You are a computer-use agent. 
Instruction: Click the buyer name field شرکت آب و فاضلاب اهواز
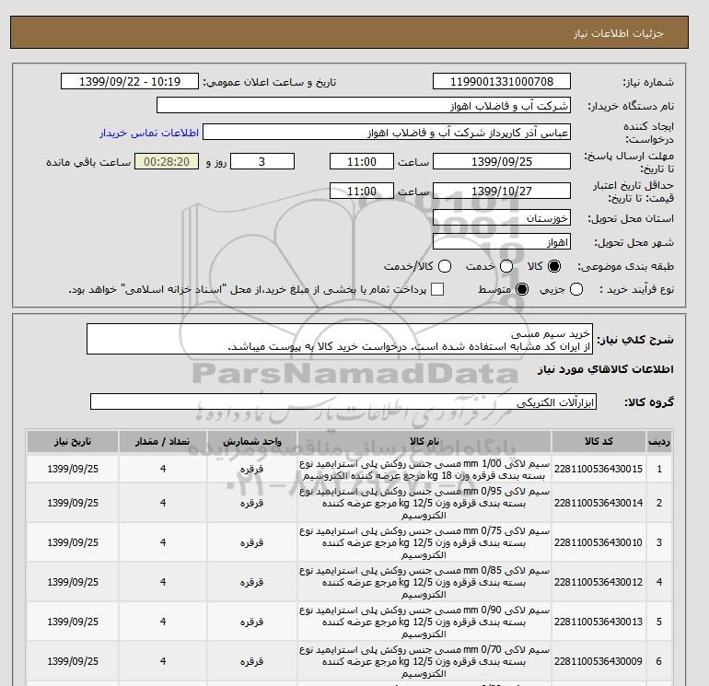click(364, 105)
